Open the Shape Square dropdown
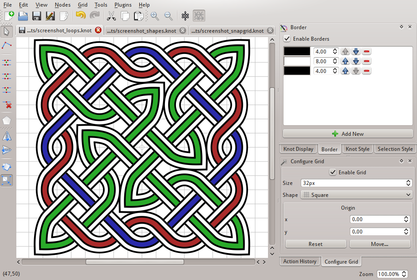Screen dimensions: 417x280 click(x=356, y=195)
